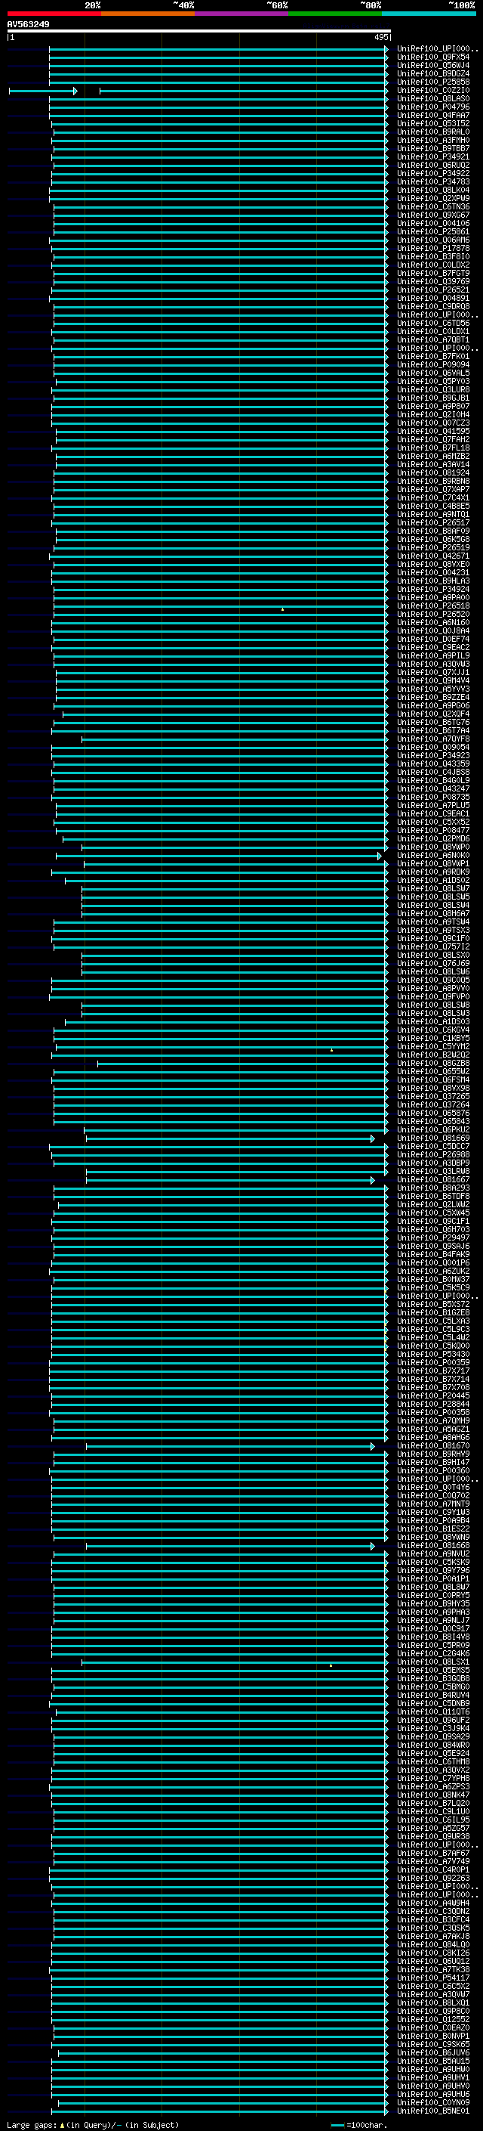Click the arrowhead ending A6N0K0 alignment bar
The width and height of the screenshot is (483, 2131).
[380, 856]
